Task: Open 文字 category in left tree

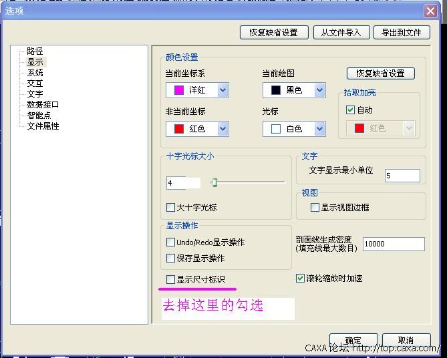Action: click(x=35, y=94)
